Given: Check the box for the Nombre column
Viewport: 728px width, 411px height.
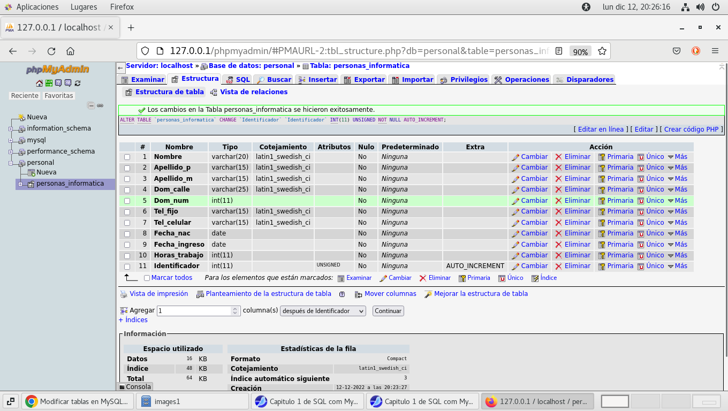Looking at the screenshot, I should pos(127,157).
